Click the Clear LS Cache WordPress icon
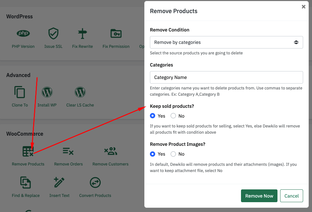312x212 pixels. [80, 92]
